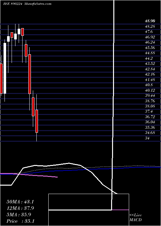Click the 42.84 price axis label
The height and width of the screenshot is (226, 161).
pos(150,69)
